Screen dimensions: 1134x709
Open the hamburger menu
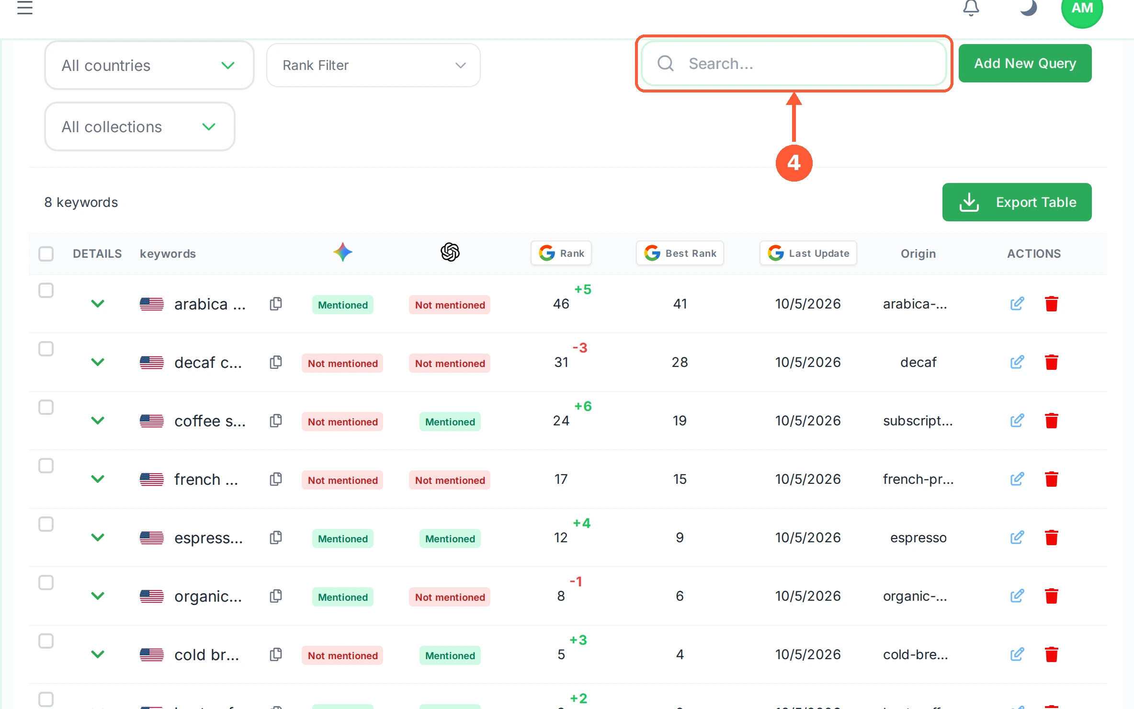click(x=25, y=7)
